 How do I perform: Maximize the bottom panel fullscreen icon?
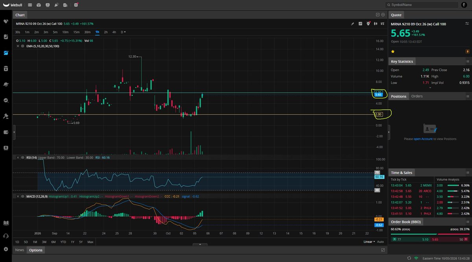pos(383,250)
